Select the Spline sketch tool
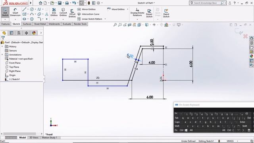254x143 pixels. pos(39,9)
